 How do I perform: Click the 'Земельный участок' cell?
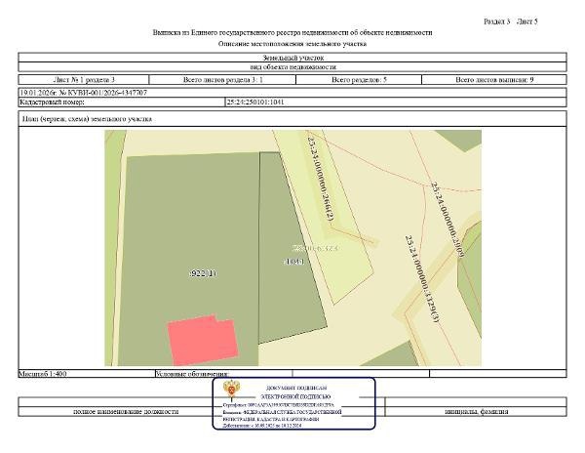(292, 58)
